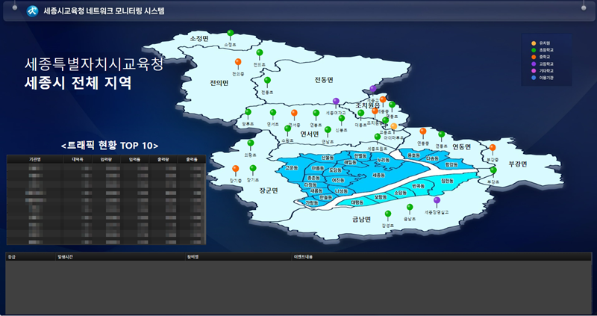Select the orange 장기중 school pin

point(235,170)
